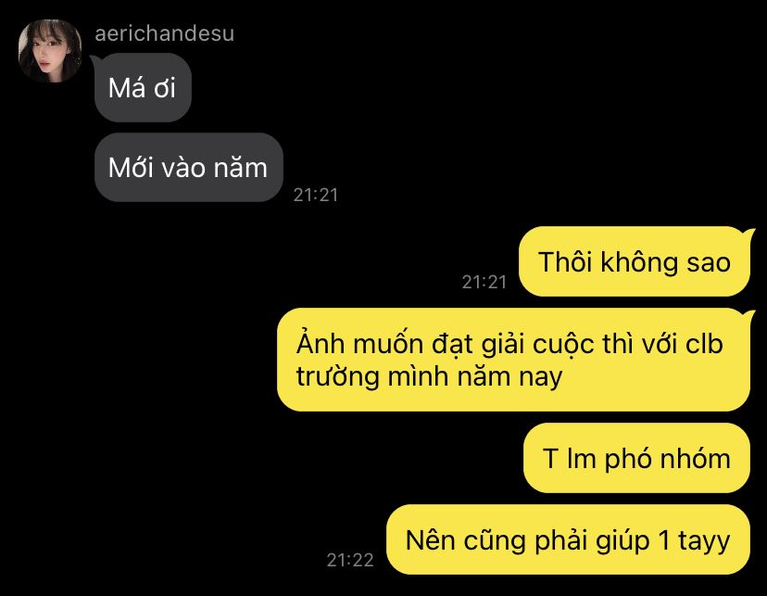Select the message starting "Ảnh muốn đạt giải"

513,360
